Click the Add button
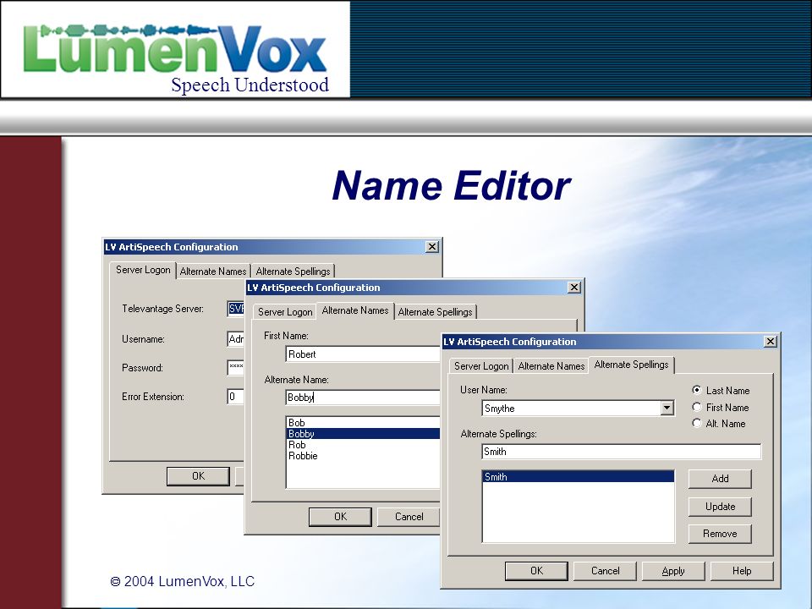The height and width of the screenshot is (609, 812). 720,479
